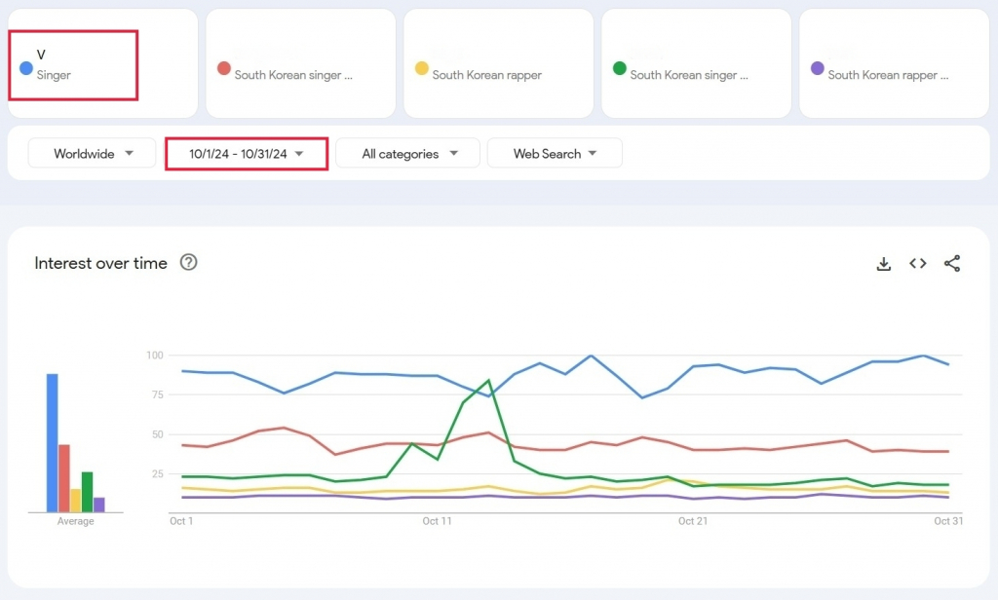This screenshot has height=600, width=998.
Task: Expand the 10/1/24 - 10/31/24 date range dropdown
Action: point(247,154)
